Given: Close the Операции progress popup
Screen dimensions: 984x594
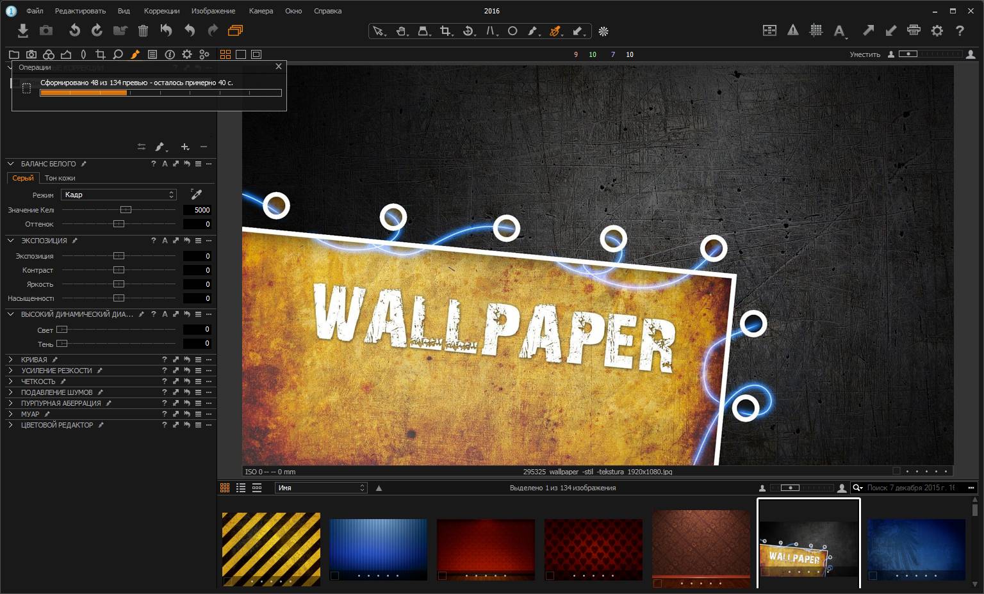Looking at the screenshot, I should (278, 66).
